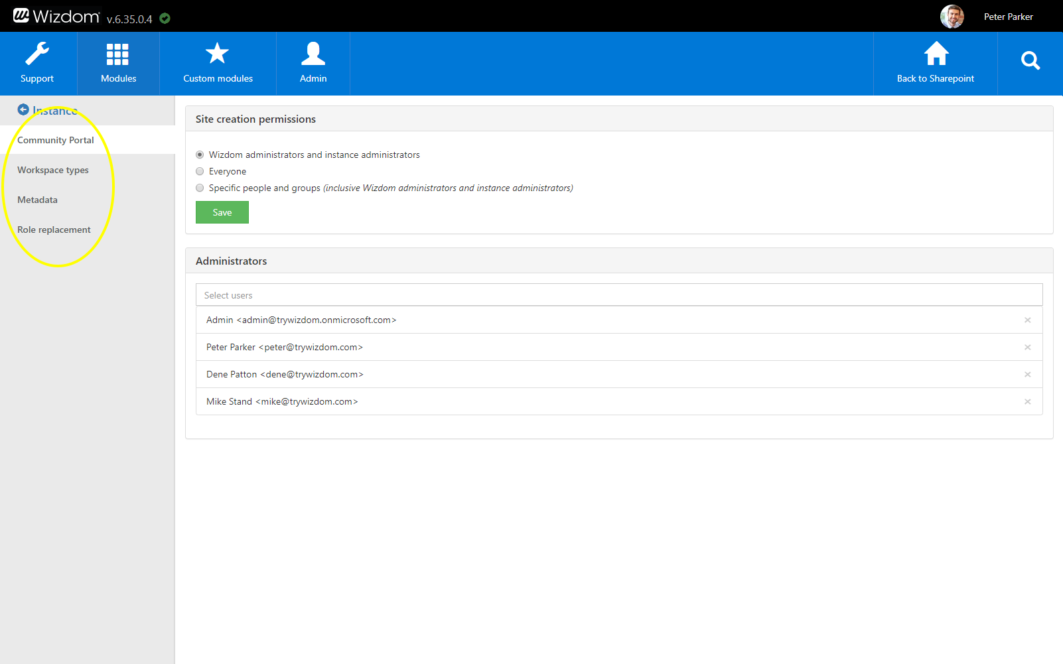Screen dimensions: 1063x664
Task: Click the green Save button
Action: tap(222, 212)
